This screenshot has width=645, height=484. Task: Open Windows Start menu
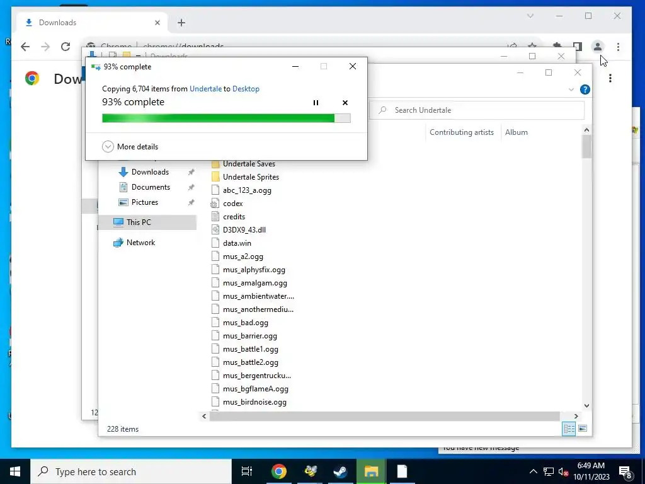pyautogui.click(x=15, y=471)
